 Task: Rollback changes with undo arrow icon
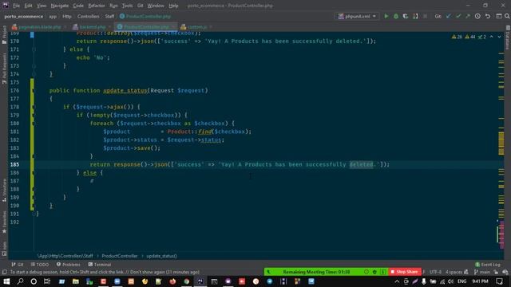(x=488, y=16)
